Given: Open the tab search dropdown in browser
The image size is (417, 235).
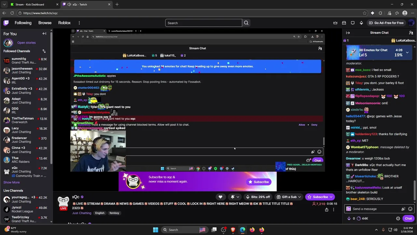Looking at the screenshot, I should [4, 4].
